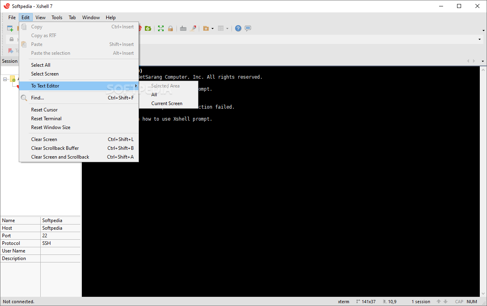The image size is (487, 306).
Task: Open the Window menu
Action: click(x=91, y=18)
